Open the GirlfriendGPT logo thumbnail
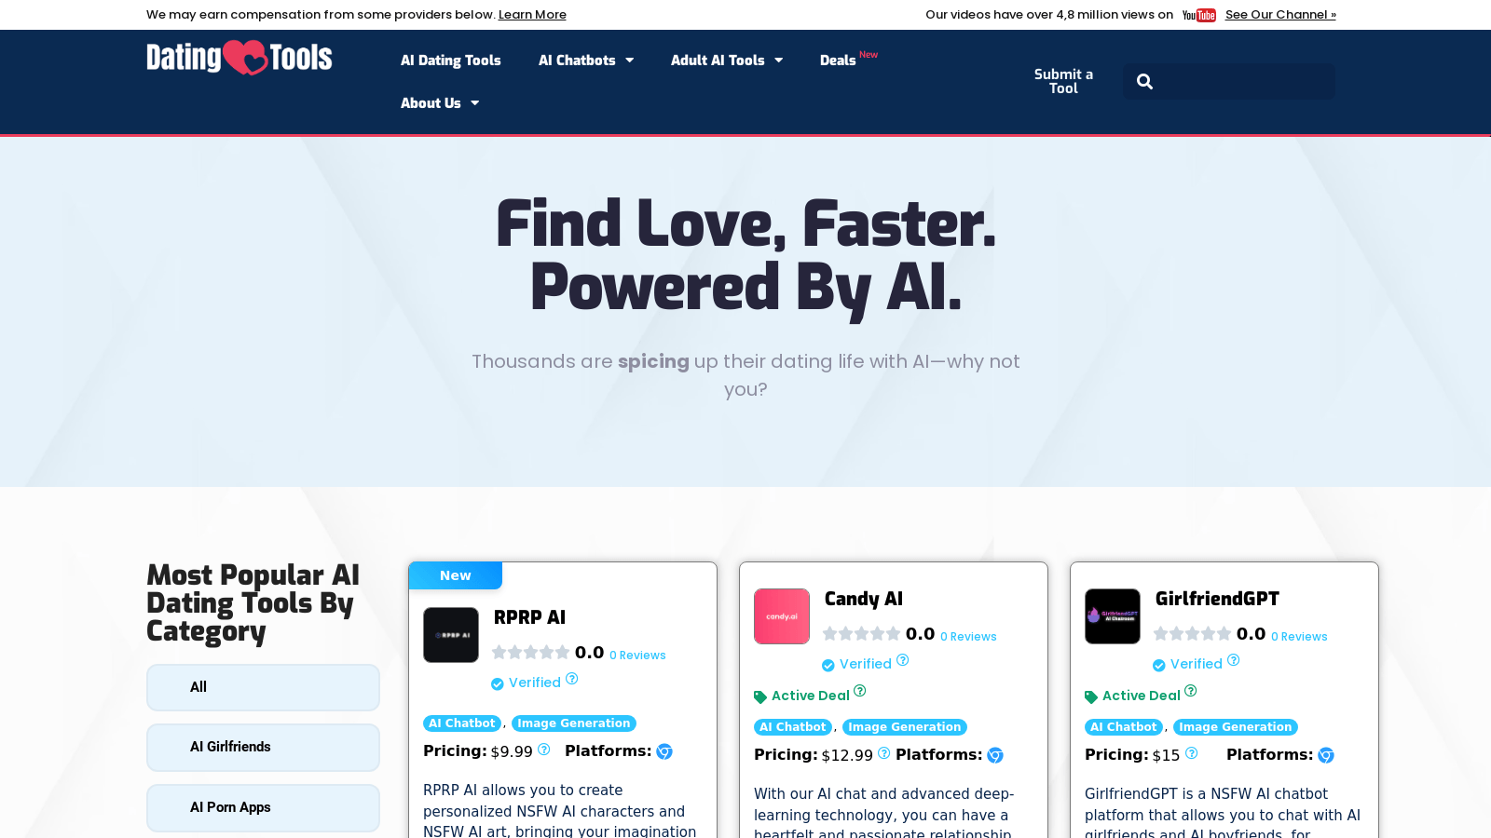 (1113, 616)
